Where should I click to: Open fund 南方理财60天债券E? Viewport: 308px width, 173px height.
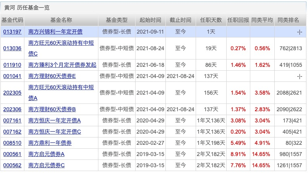tap(52, 76)
